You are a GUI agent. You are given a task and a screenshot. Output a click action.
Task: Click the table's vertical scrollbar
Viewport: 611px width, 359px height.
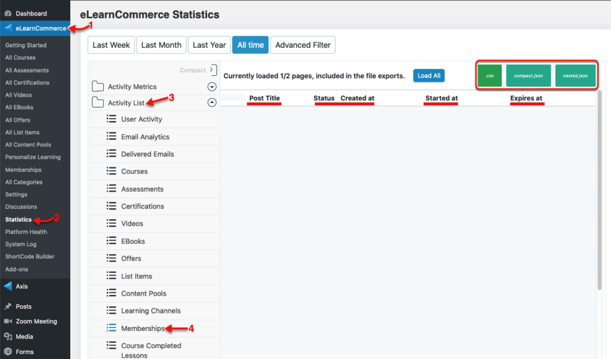(599, 190)
